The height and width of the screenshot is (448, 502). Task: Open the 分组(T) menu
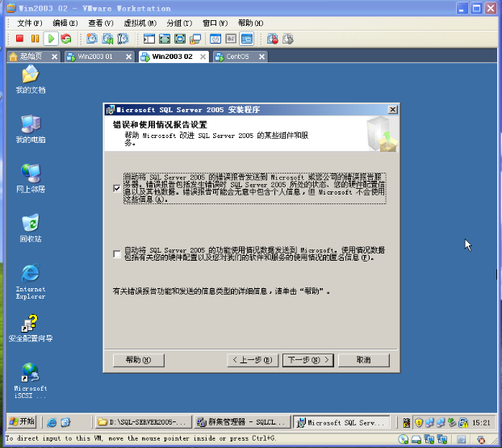coord(179,23)
